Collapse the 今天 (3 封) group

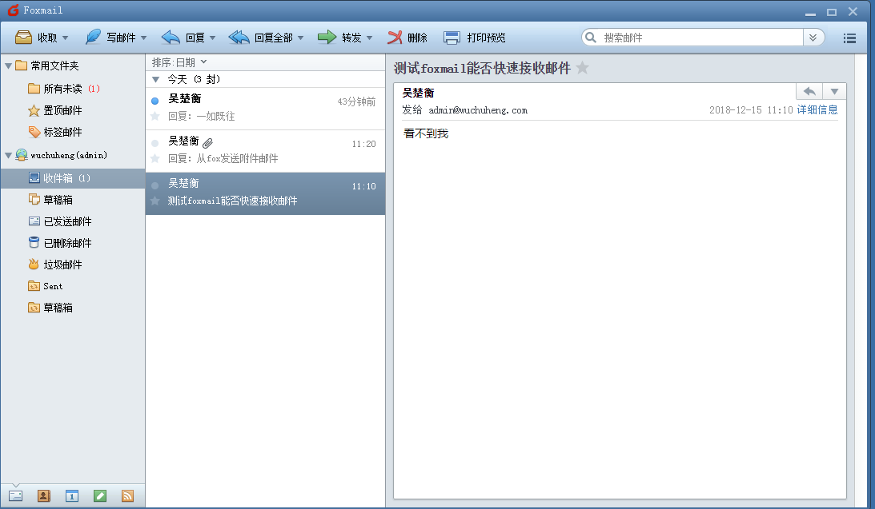click(x=155, y=80)
